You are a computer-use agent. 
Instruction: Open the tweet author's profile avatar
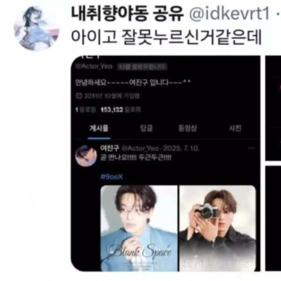click(x=36, y=28)
